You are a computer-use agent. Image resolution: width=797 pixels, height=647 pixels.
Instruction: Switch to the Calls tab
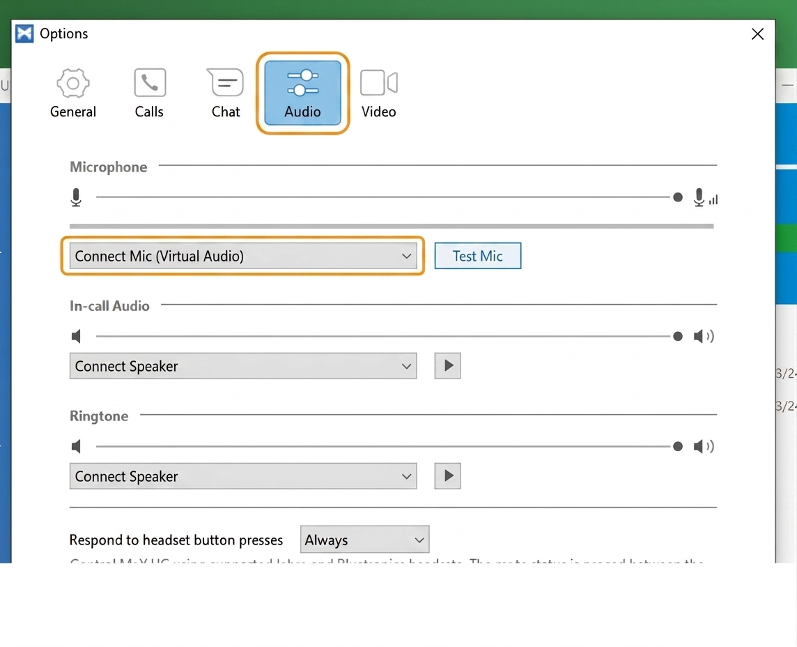click(x=149, y=93)
